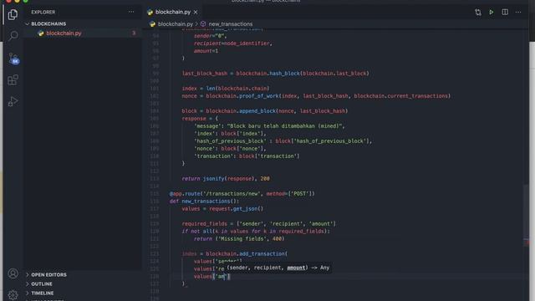
Task: Open the Run and Debug view
Action: [x=13, y=101]
